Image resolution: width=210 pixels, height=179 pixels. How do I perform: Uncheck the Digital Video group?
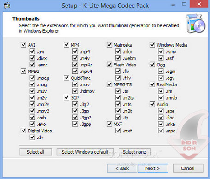click(24, 131)
